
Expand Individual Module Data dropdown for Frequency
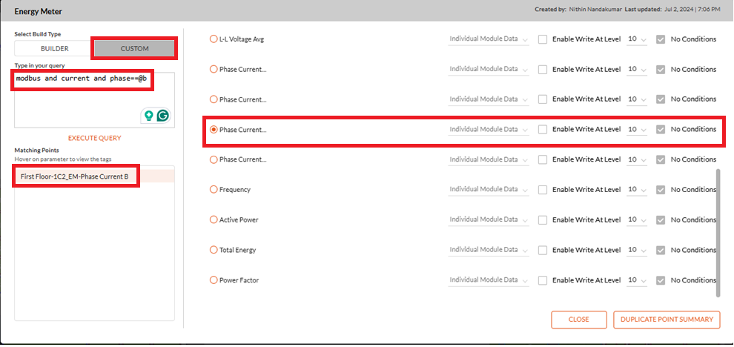(489, 190)
